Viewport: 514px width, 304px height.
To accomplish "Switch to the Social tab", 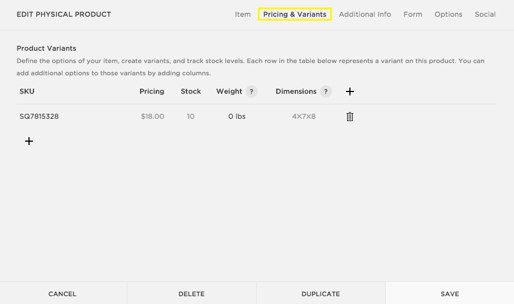I will tap(485, 15).
